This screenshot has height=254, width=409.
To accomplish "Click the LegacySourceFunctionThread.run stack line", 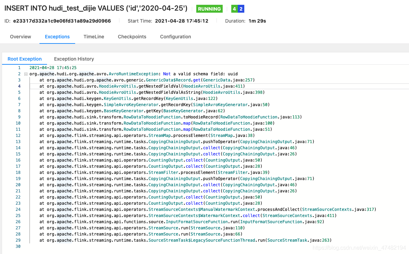I will [x=186, y=240].
